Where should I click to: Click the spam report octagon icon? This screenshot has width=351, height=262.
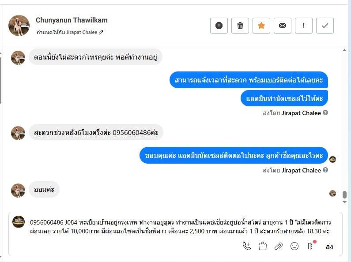coord(219,26)
